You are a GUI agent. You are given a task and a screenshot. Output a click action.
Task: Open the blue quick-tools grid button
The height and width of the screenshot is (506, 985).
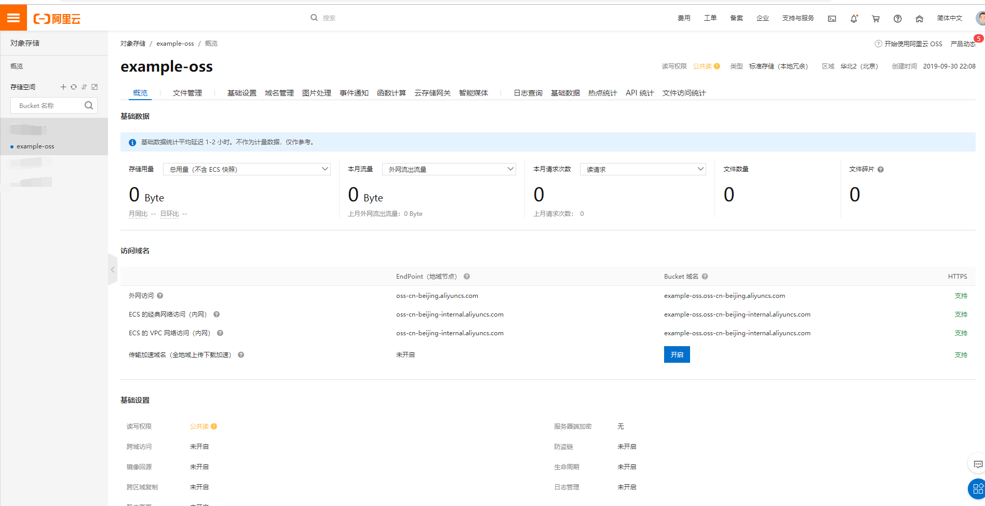point(978,489)
